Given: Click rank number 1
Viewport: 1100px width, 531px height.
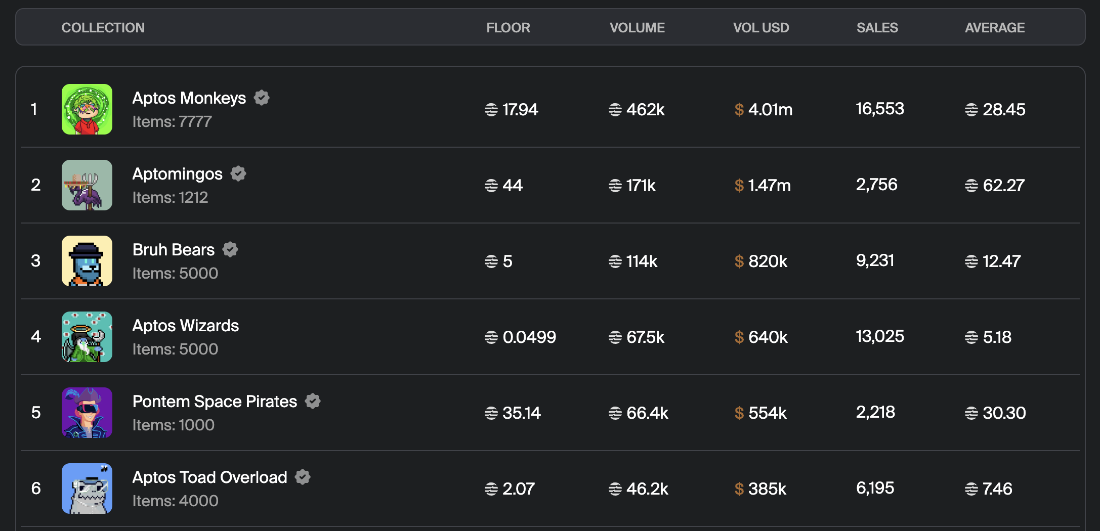Looking at the screenshot, I should pyautogui.click(x=34, y=109).
